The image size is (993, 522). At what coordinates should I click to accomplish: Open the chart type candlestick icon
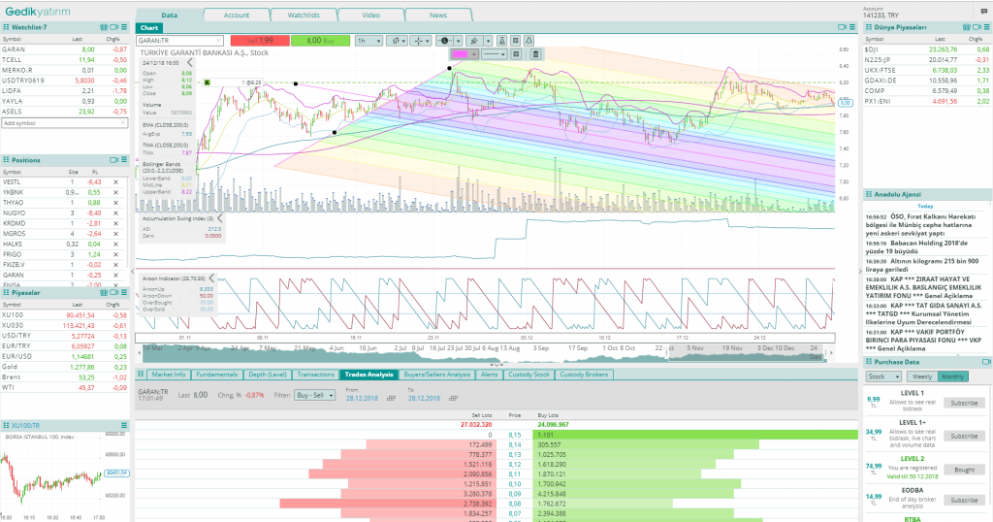tap(397, 41)
